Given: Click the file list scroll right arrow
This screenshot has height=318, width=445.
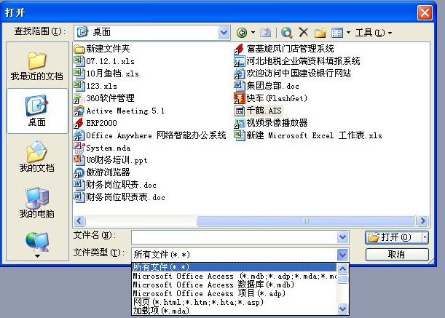Looking at the screenshot, I should [423, 220].
